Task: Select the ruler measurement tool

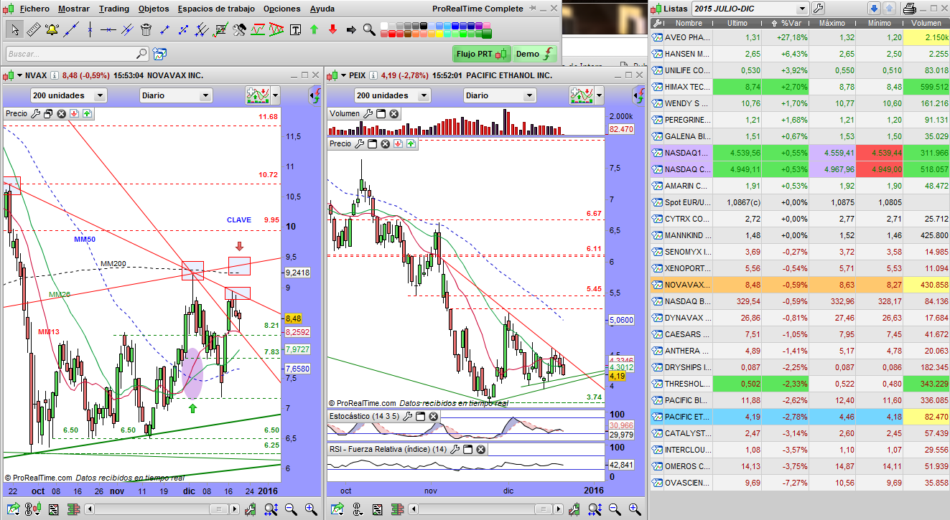Action: (x=33, y=30)
